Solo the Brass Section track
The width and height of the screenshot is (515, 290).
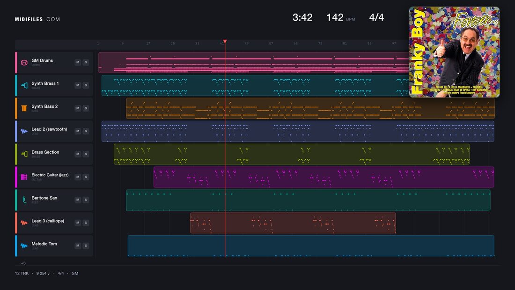[x=86, y=154]
